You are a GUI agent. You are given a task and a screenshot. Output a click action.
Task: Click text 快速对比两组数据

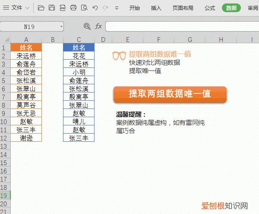(155, 63)
